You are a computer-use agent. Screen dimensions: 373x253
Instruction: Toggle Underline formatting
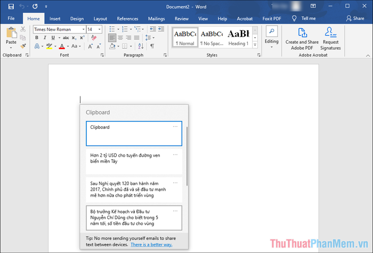tap(53, 38)
